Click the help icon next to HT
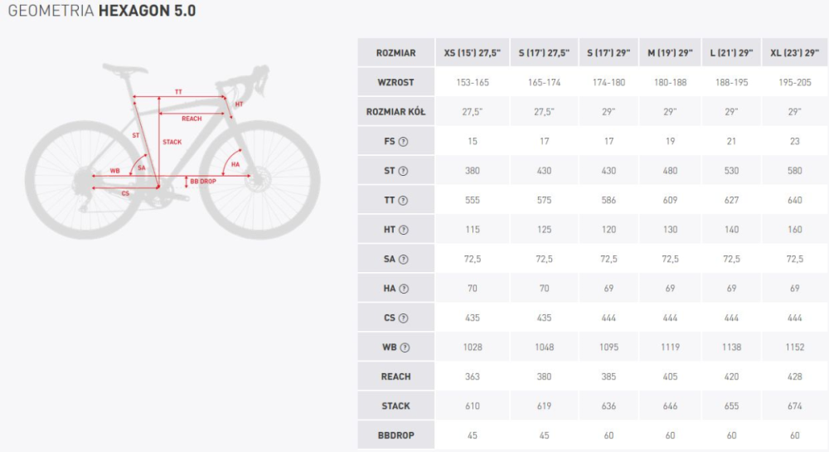Image resolution: width=829 pixels, height=452 pixels. [404, 230]
